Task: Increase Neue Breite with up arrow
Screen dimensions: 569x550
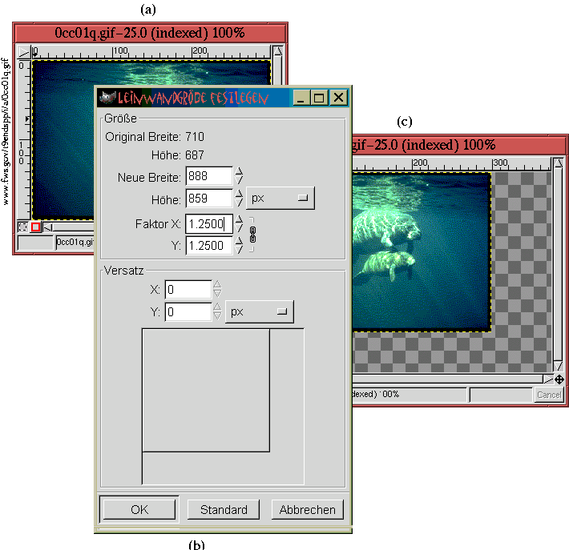Action: tap(239, 171)
